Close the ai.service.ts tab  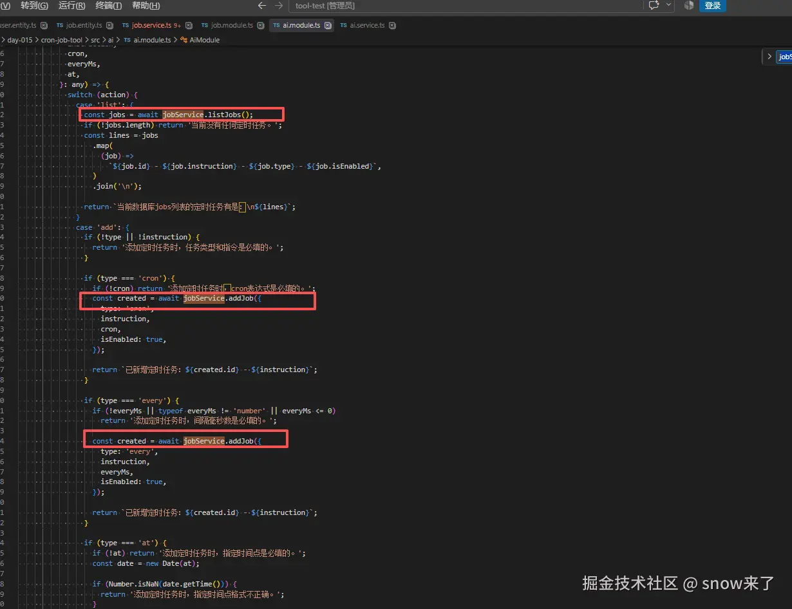pos(392,26)
